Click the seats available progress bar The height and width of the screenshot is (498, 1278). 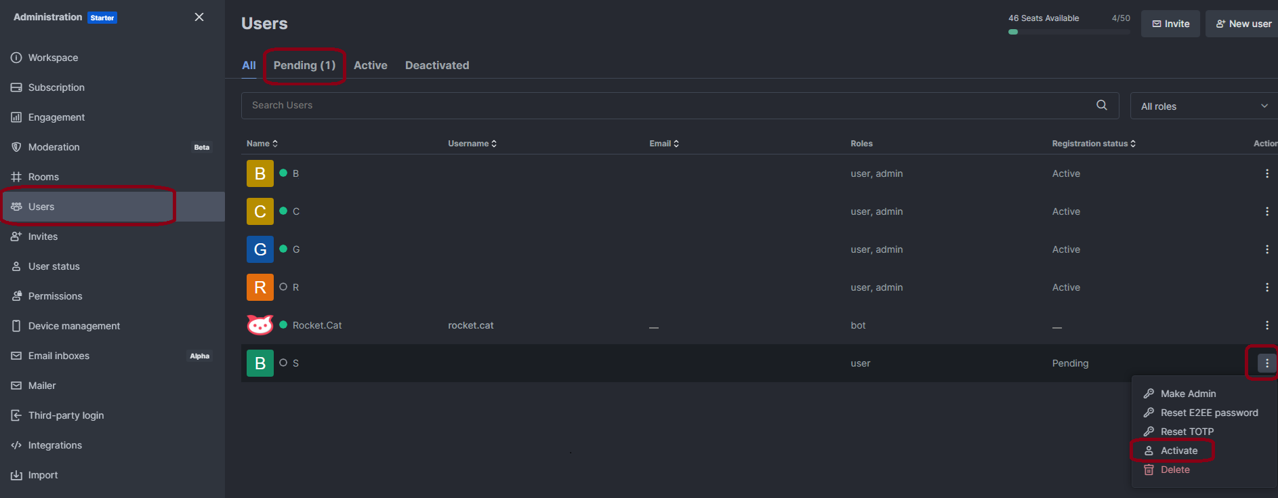(1069, 32)
